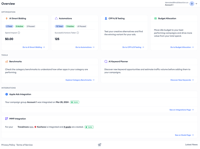
Task: Click the Budget Allocation card title
Action: [167, 18]
